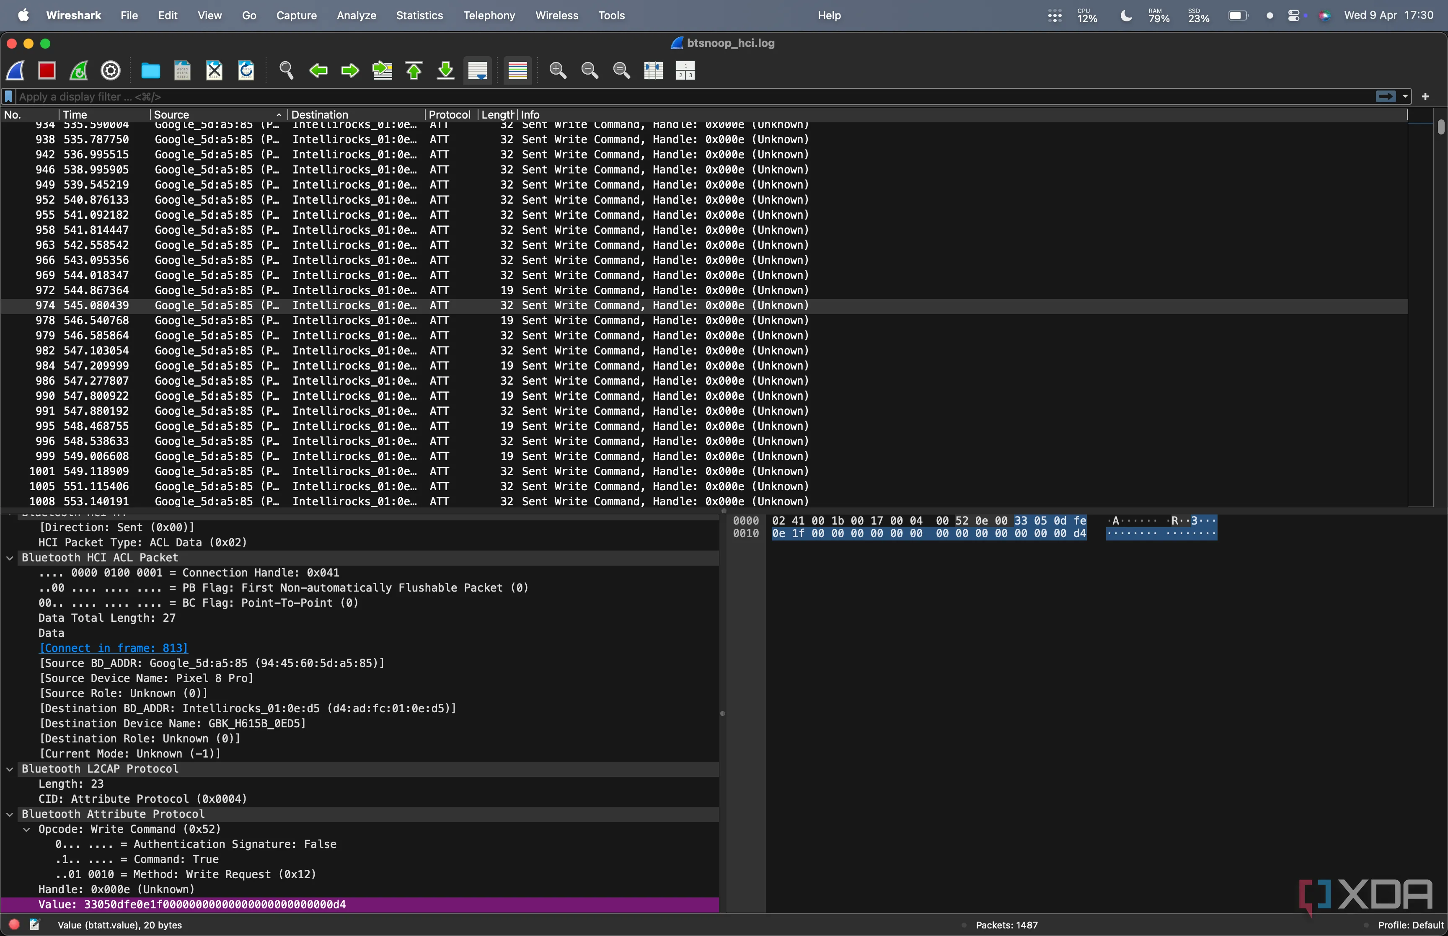The image size is (1448, 936).
Task: Jump to the first packet icon
Action: pyautogui.click(x=414, y=70)
